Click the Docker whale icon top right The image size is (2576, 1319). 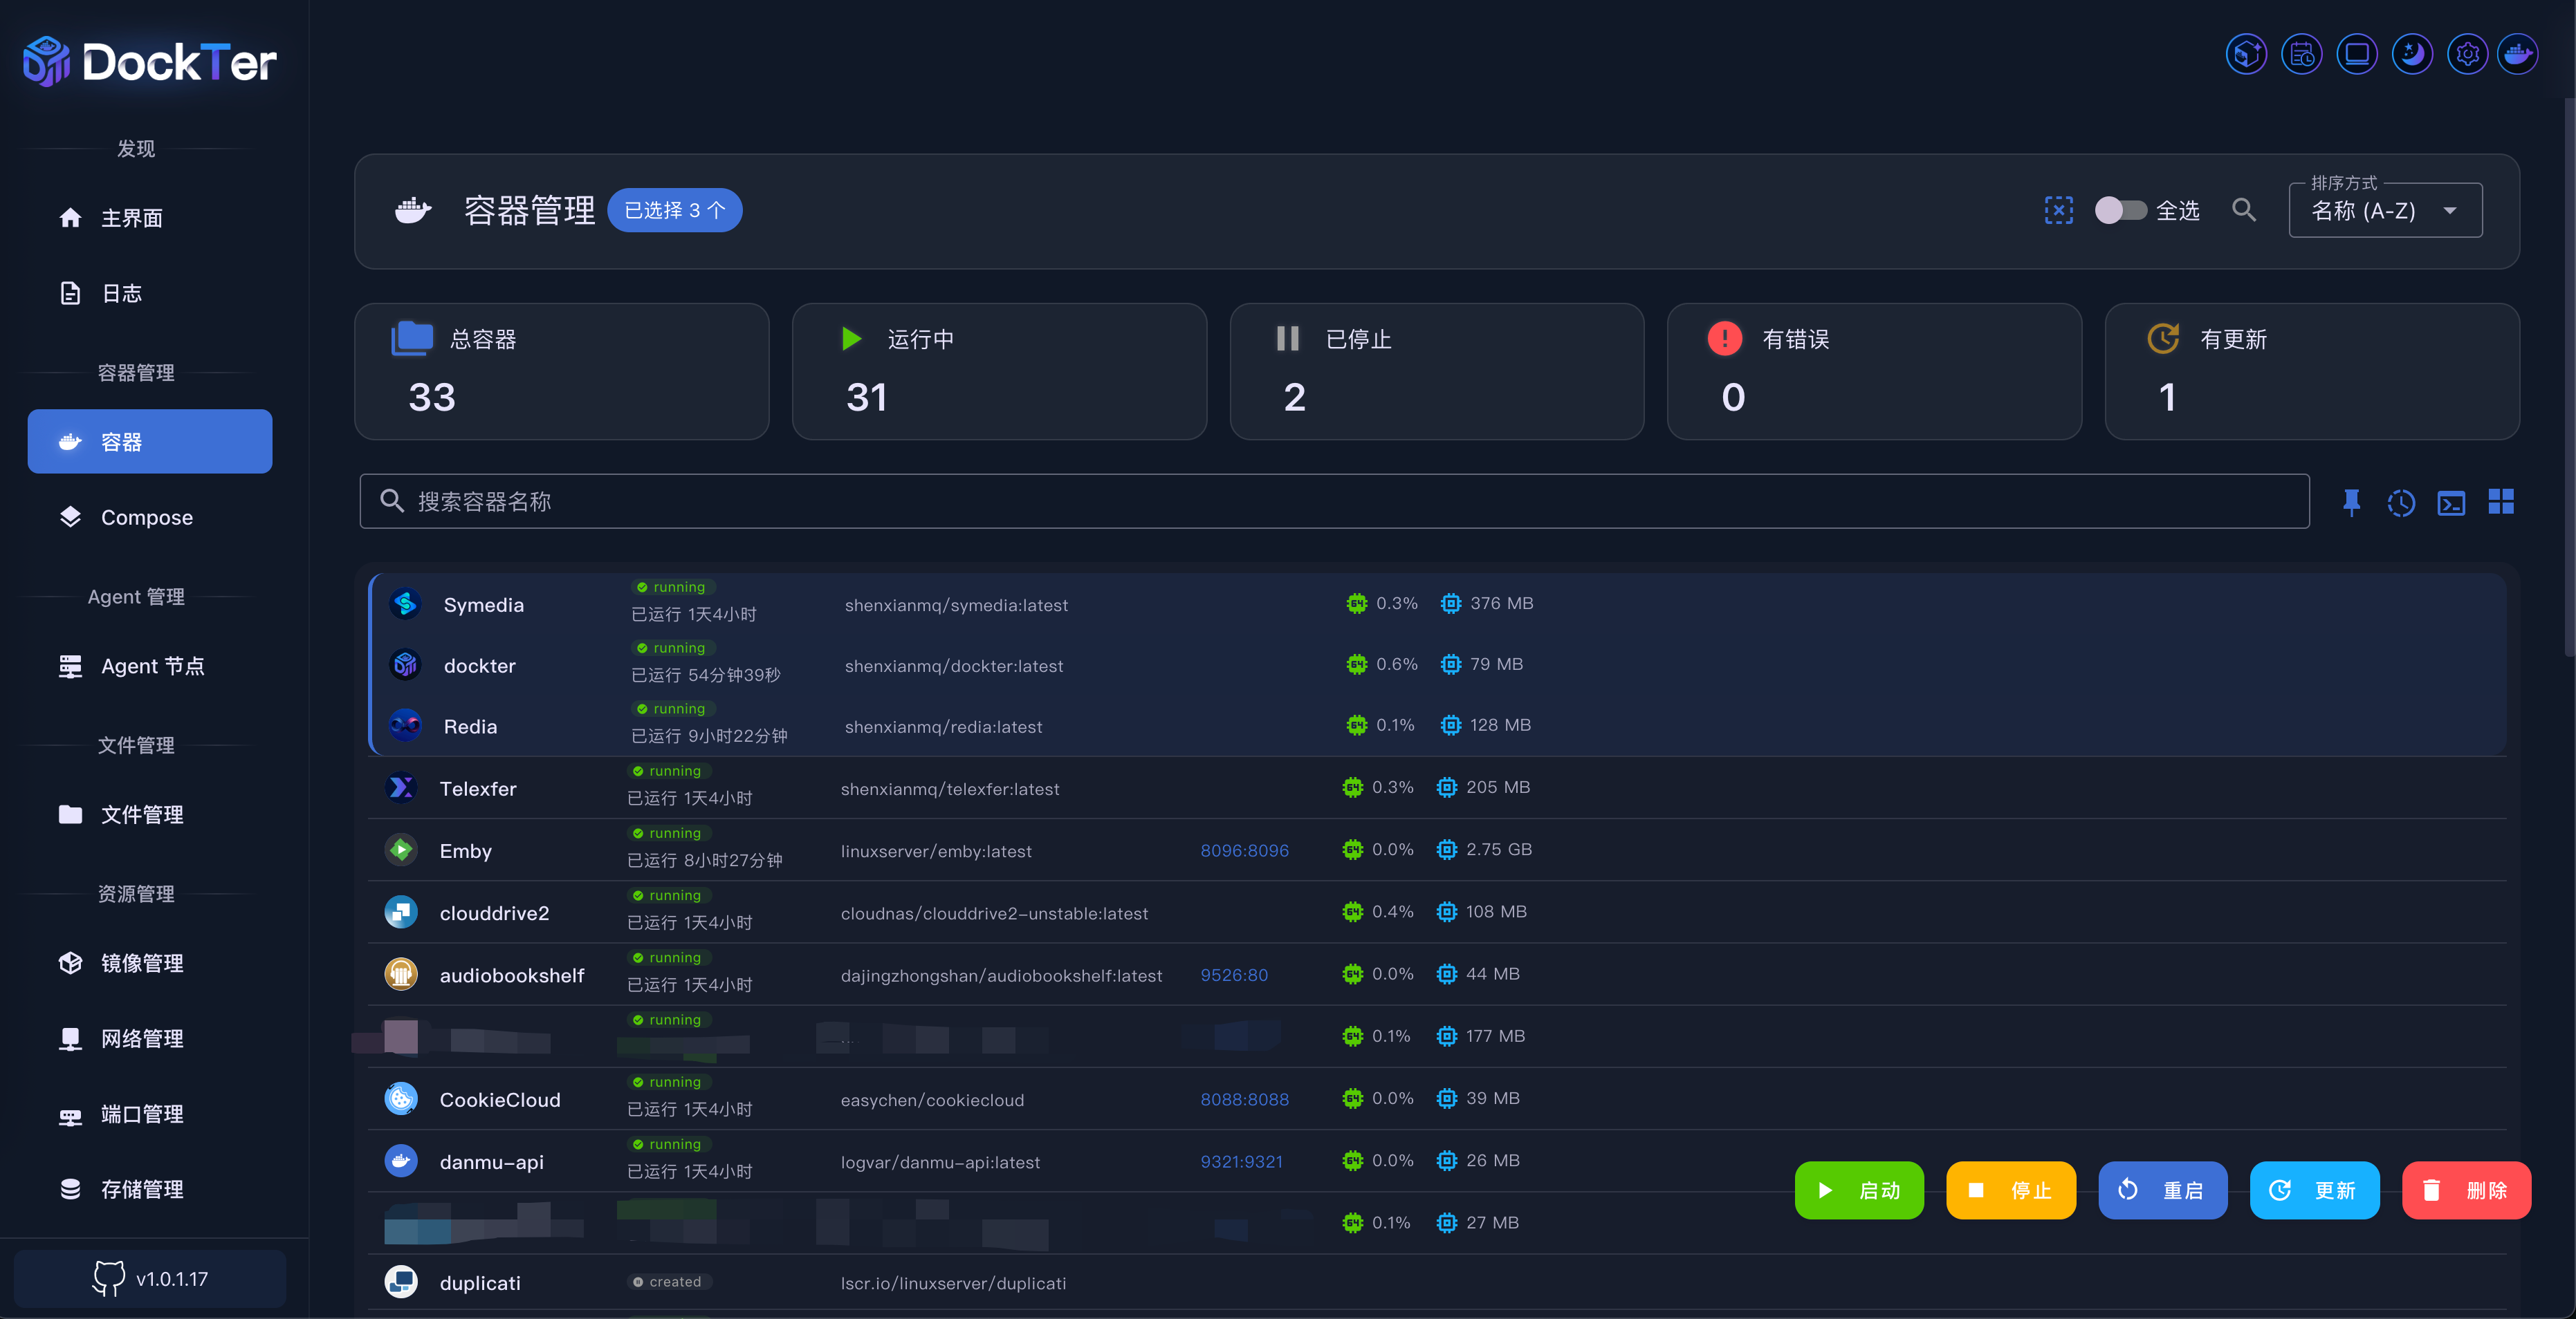click(x=2518, y=54)
